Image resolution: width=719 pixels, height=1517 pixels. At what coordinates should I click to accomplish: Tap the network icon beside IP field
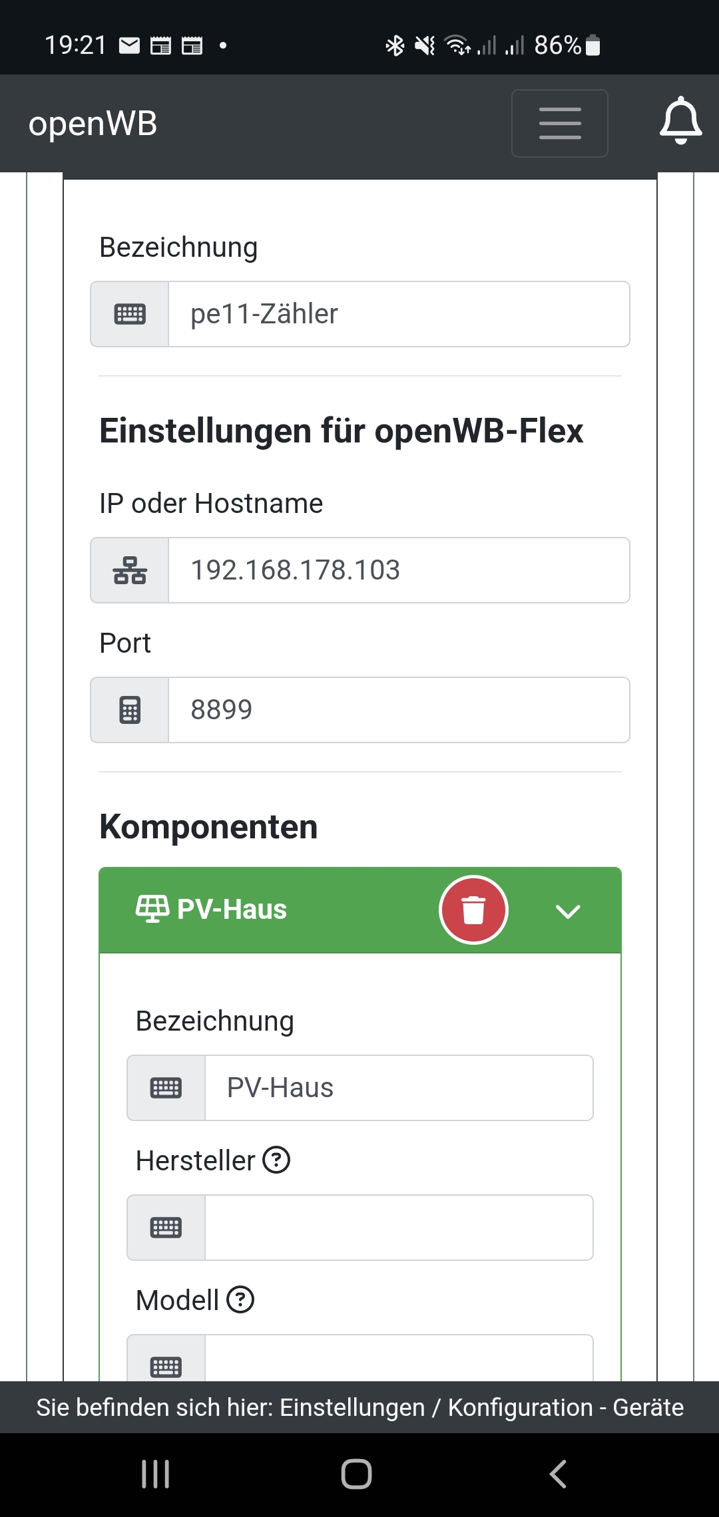(x=130, y=570)
